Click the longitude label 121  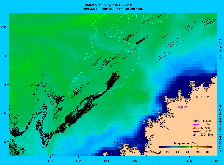point(50,161)
